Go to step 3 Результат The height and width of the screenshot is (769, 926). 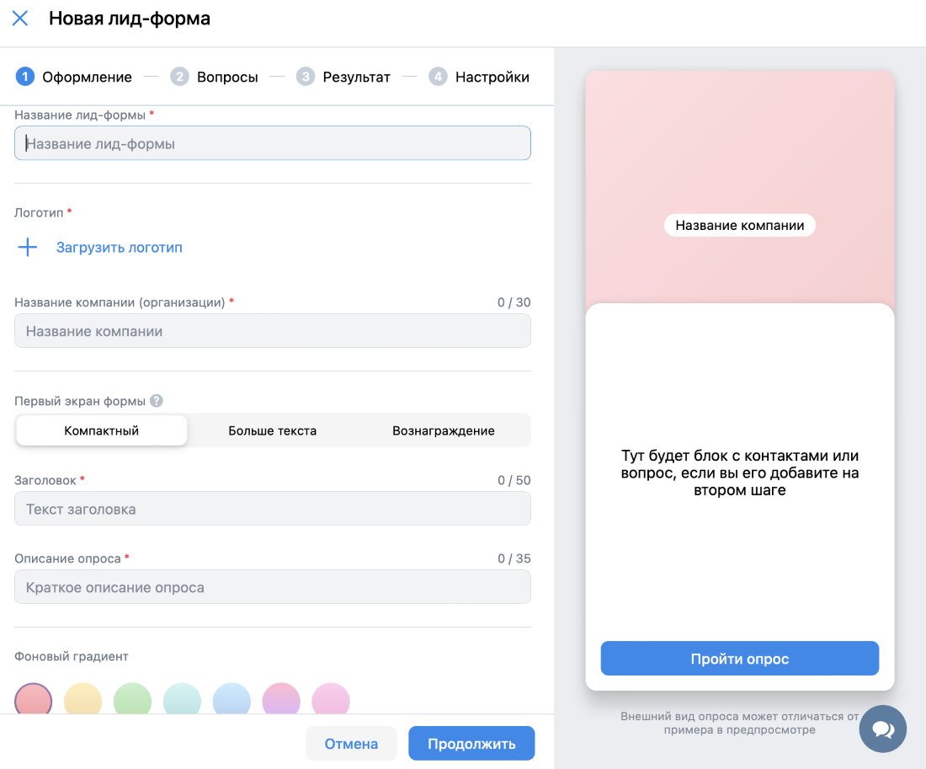(343, 77)
